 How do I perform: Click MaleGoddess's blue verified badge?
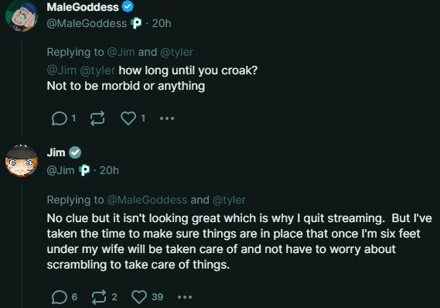128,6
